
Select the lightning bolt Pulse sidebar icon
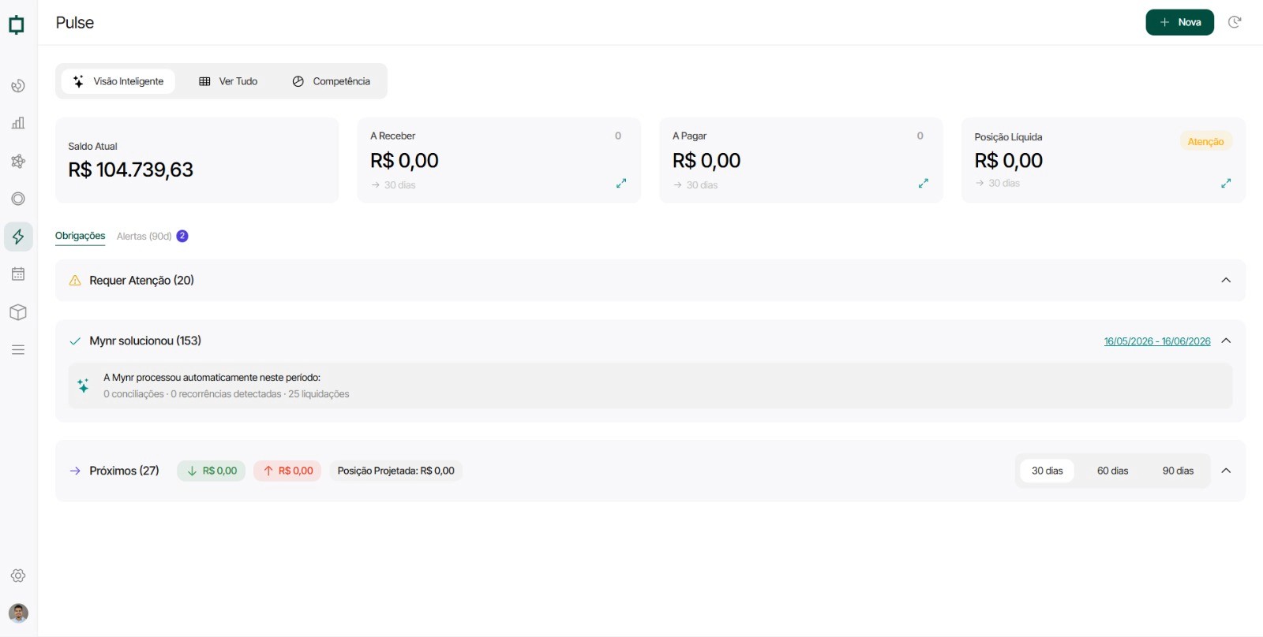point(18,237)
